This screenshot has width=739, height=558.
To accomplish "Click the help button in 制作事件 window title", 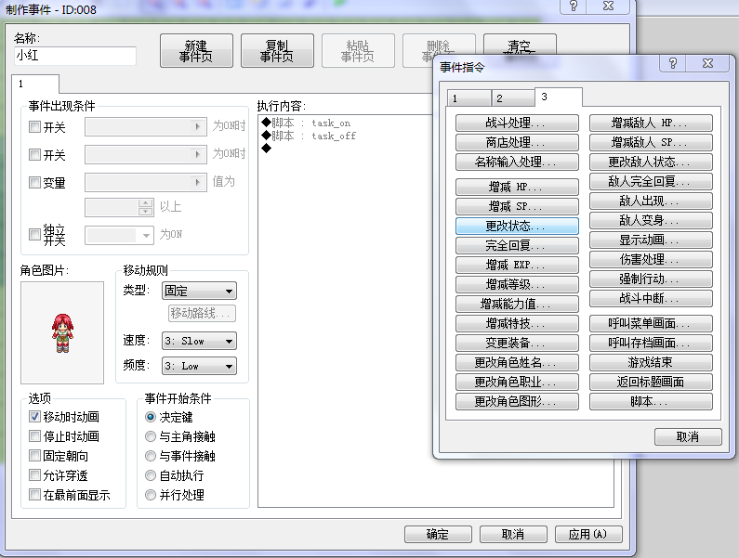I will coord(574,6).
